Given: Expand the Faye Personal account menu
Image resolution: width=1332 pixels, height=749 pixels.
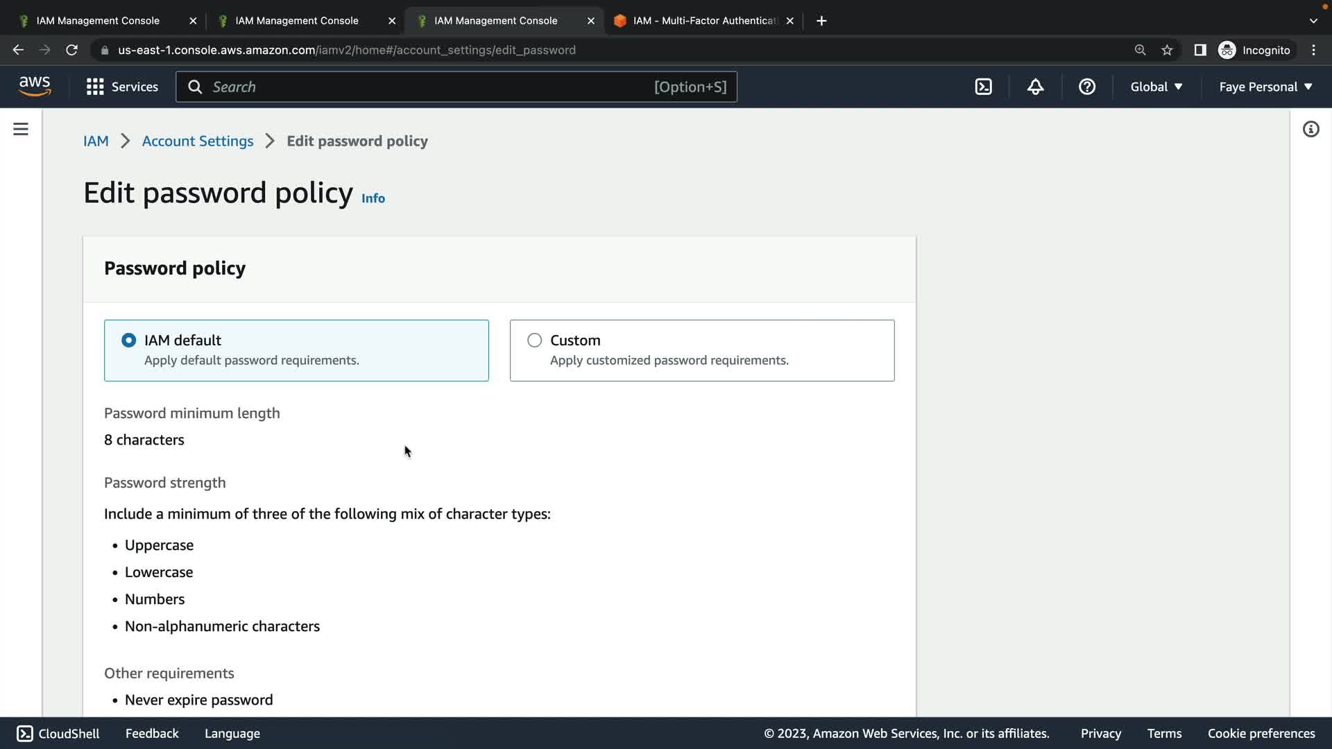Looking at the screenshot, I should pyautogui.click(x=1265, y=87).
